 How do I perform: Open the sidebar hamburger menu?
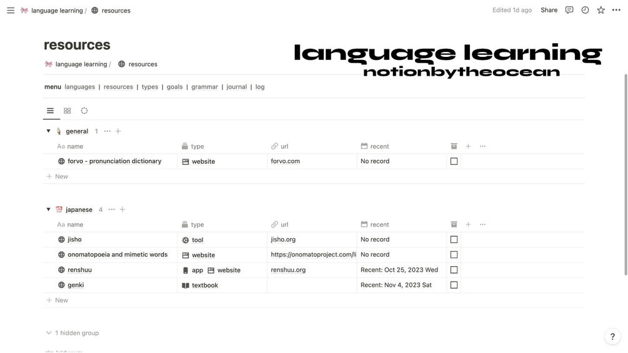click(x=11, y=11)
